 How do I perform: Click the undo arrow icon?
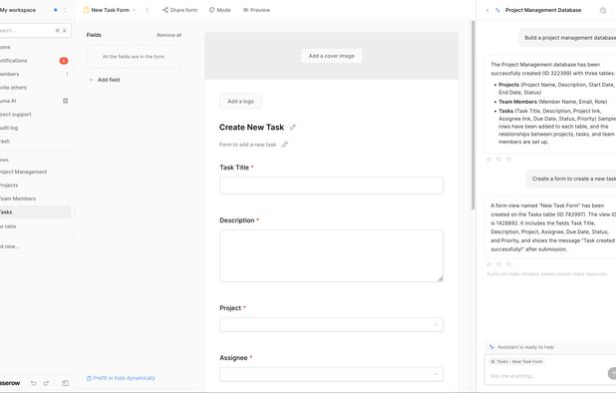[x=34, y=383]
